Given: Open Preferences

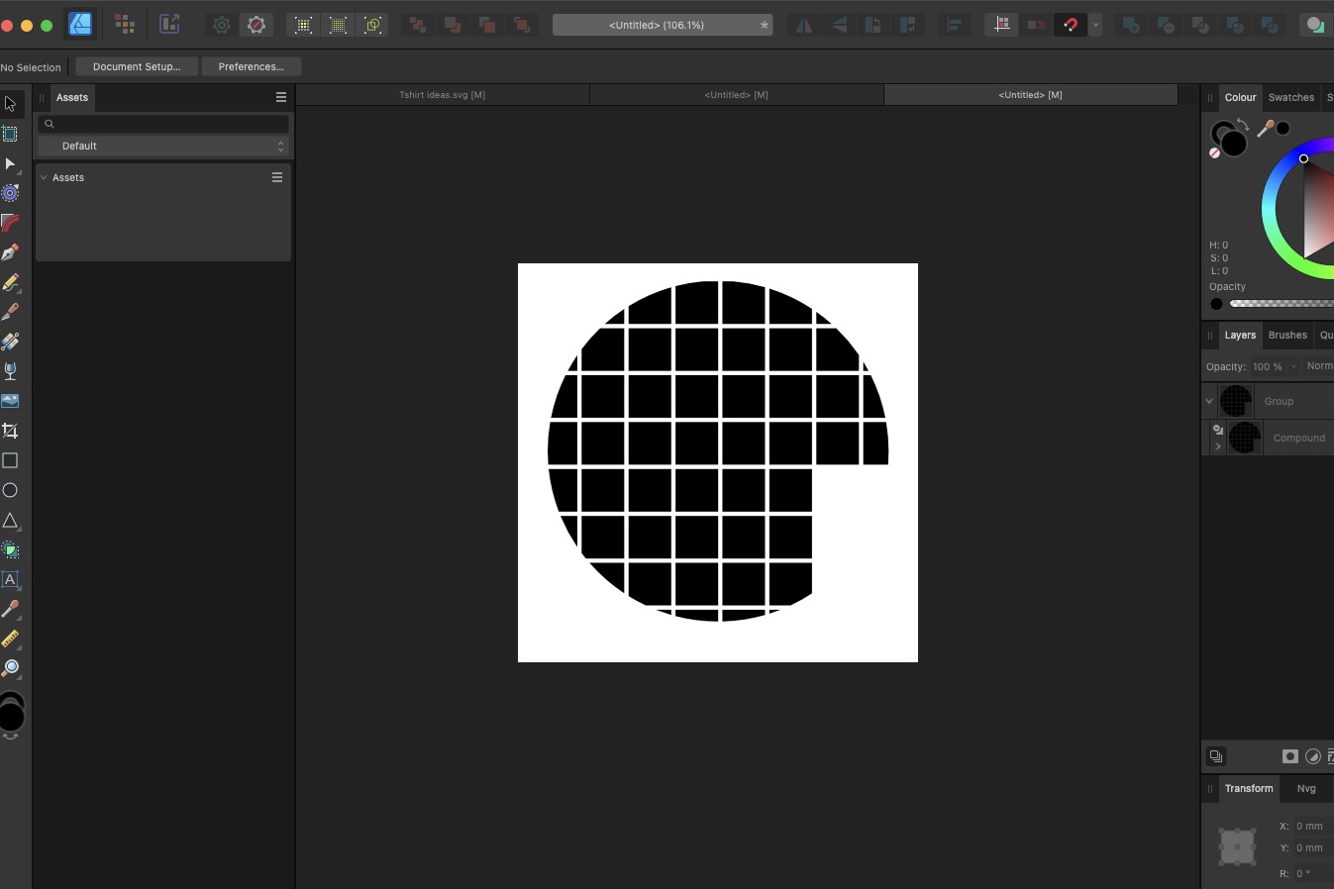Looking at the screenshot, I should (251, 66).
